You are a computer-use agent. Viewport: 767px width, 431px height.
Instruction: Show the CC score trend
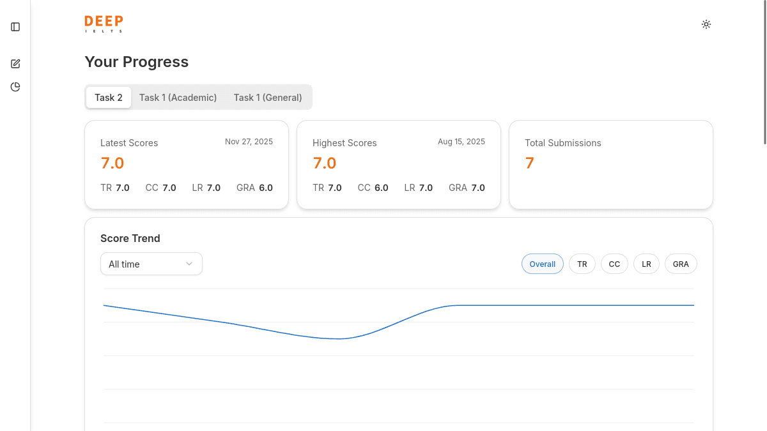point(614,264)
